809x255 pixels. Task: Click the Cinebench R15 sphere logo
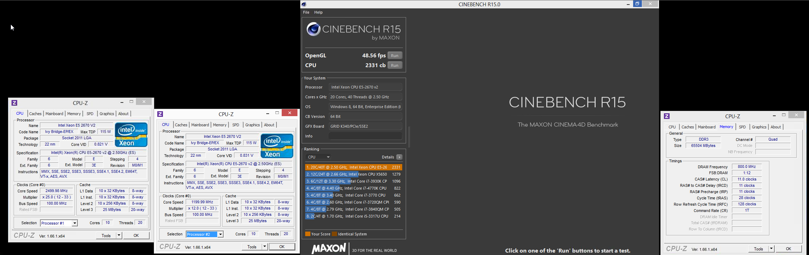(x=314, y=29)
